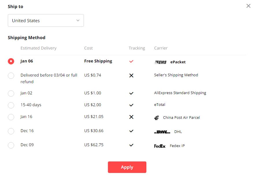
Task: Select the eTotal 15-40 days radio button
Action: pyautogui.click(x=11, y=105)
